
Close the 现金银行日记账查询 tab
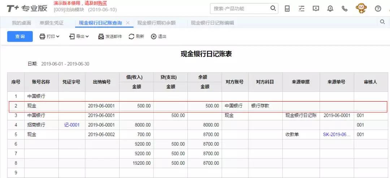(127, 23)
